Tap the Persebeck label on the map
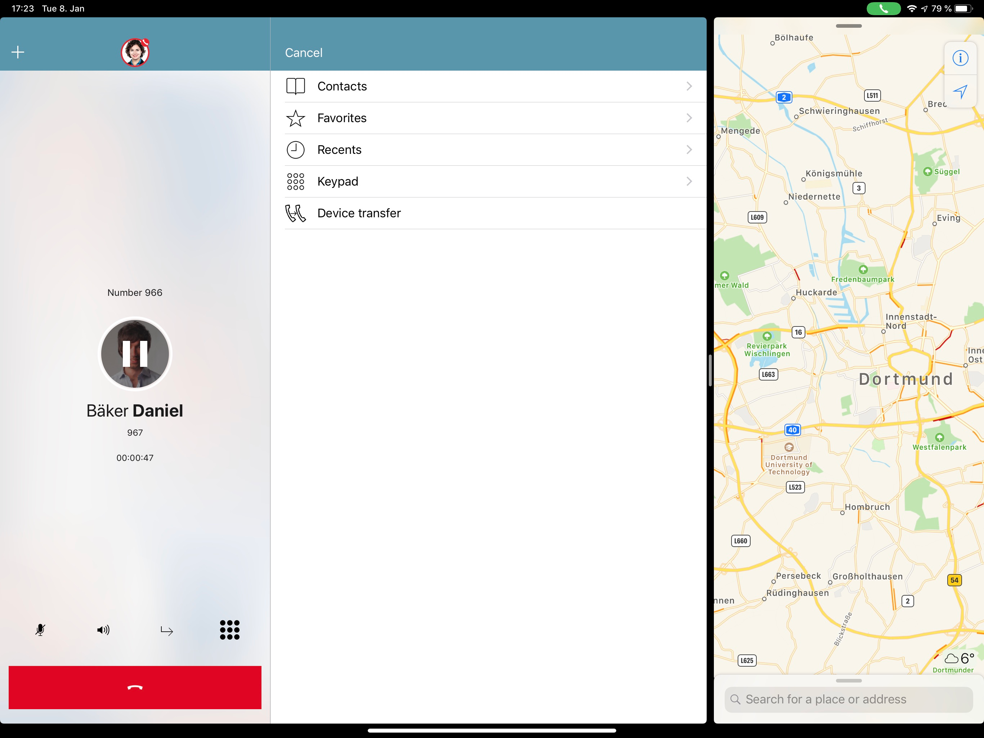984x738 pixels. 798,576
